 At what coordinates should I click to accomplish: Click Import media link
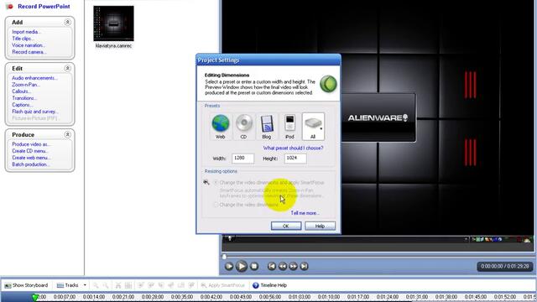click(26, 32)
